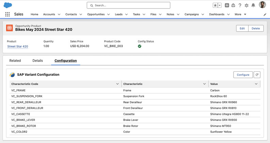The image size is (270, 143).
Task: Open the Characteristic column menu chevron
Action: [204, 84]
